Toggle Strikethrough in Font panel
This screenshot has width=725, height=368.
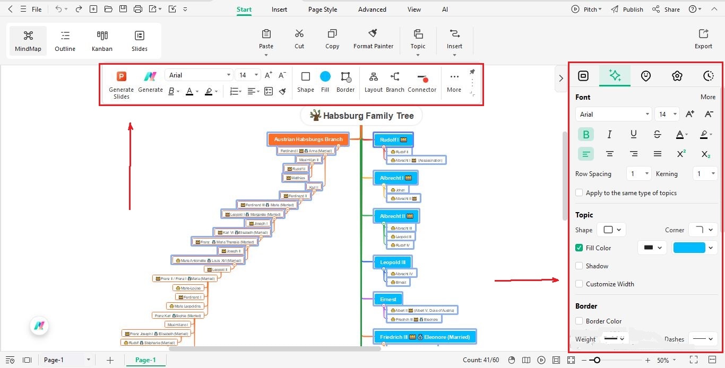[x=658, y=135]
